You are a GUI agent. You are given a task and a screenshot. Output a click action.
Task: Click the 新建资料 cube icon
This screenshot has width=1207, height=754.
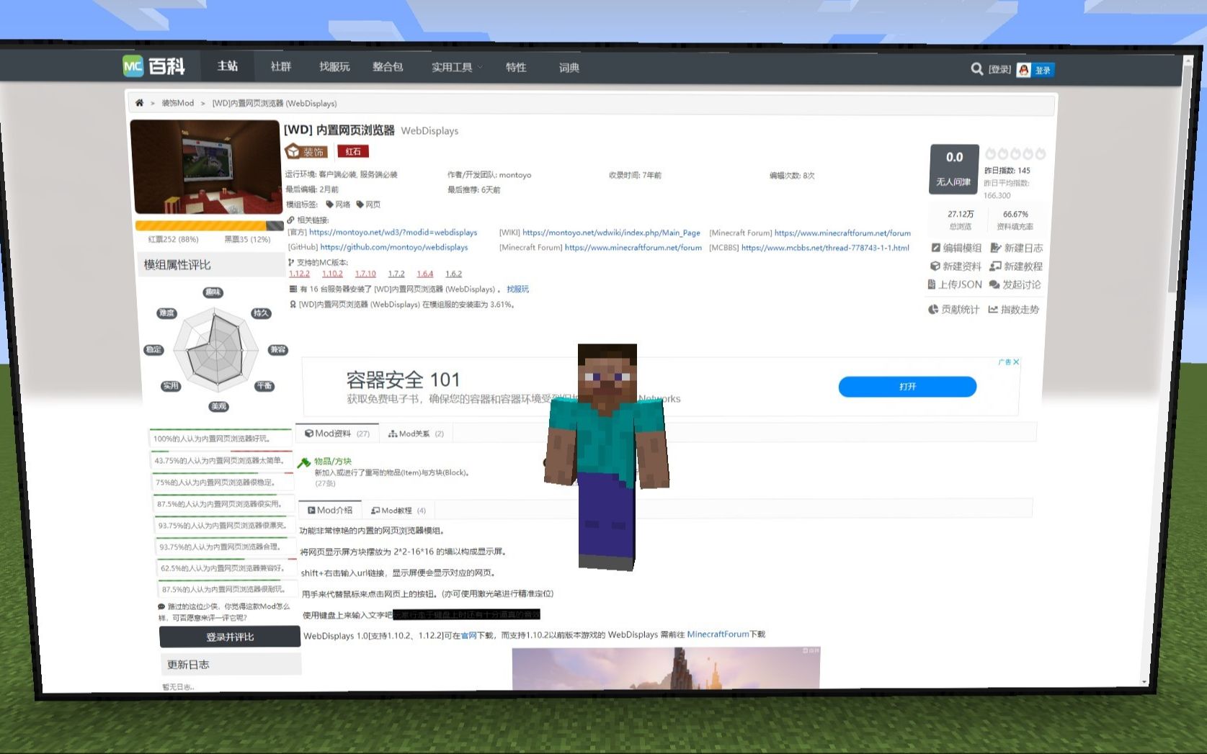click(x=934, y=266)
